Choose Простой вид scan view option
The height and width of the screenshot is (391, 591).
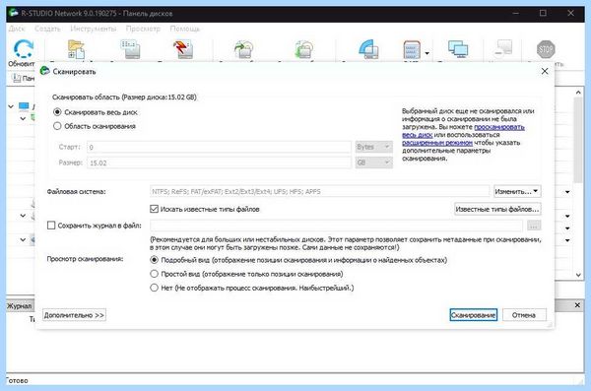(154, 274)
